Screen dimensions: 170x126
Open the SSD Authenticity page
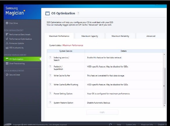[15, 48]
